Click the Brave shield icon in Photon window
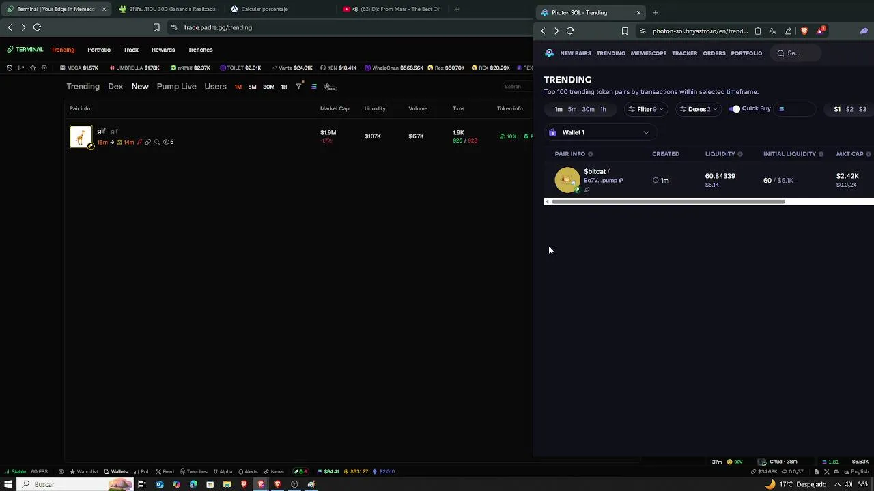 tap(804, 31)
